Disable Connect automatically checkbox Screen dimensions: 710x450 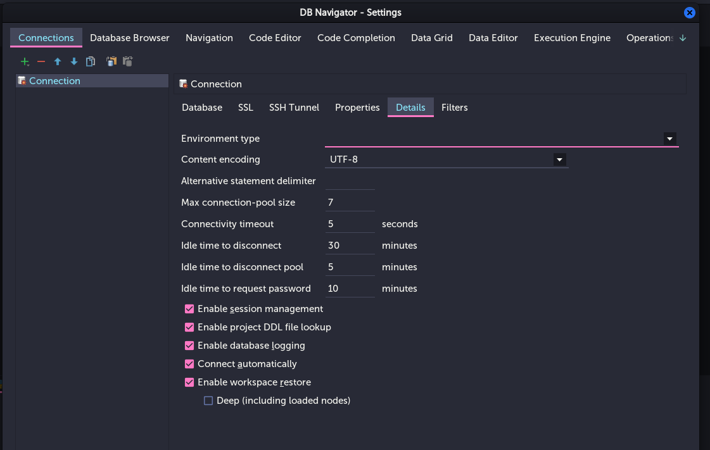[189, 364]
